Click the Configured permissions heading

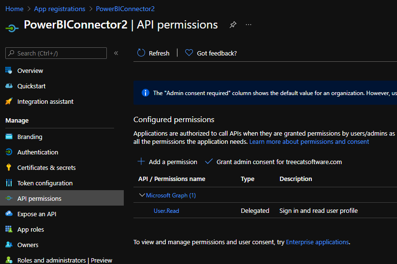click(x=174, y=120)
